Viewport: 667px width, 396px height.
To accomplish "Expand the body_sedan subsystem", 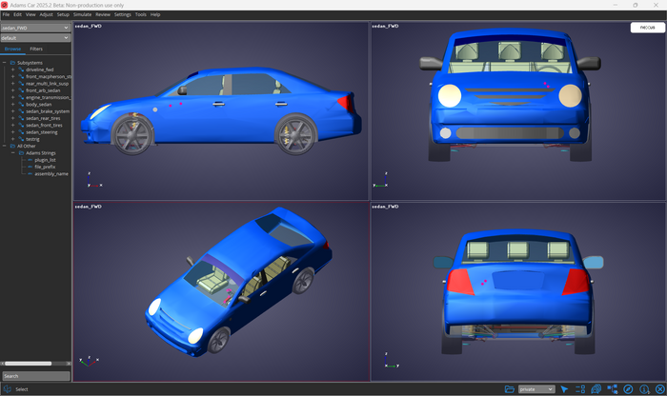I will click(12, 105).
